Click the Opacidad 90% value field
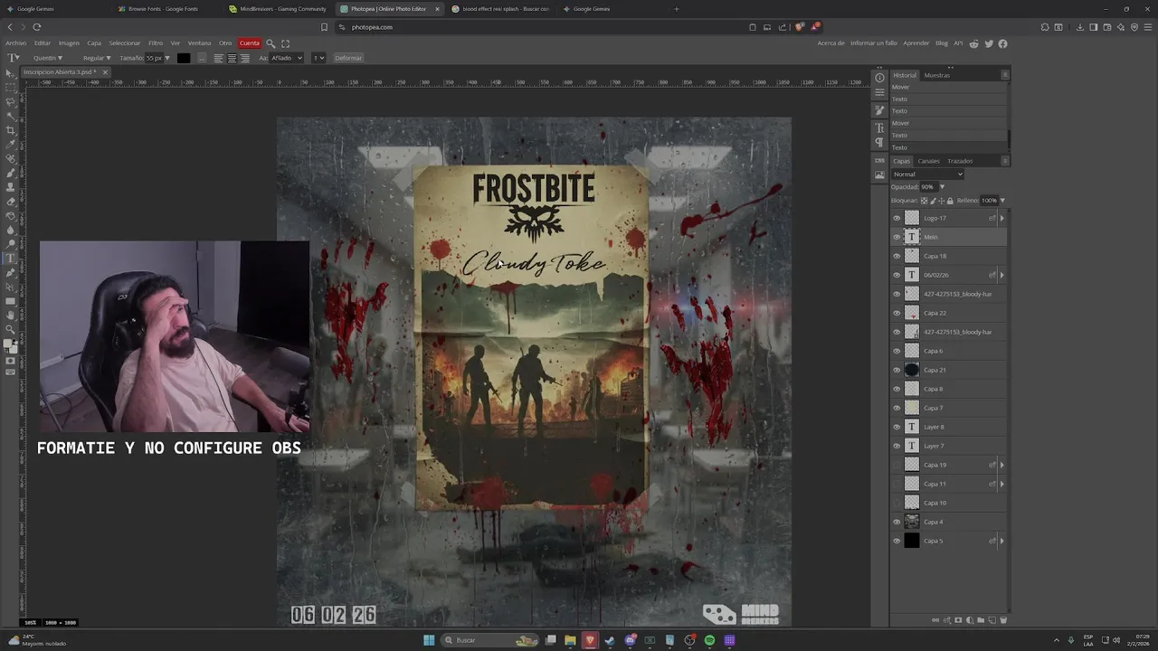The image size is (1158, 651). (x=928, y=187)
